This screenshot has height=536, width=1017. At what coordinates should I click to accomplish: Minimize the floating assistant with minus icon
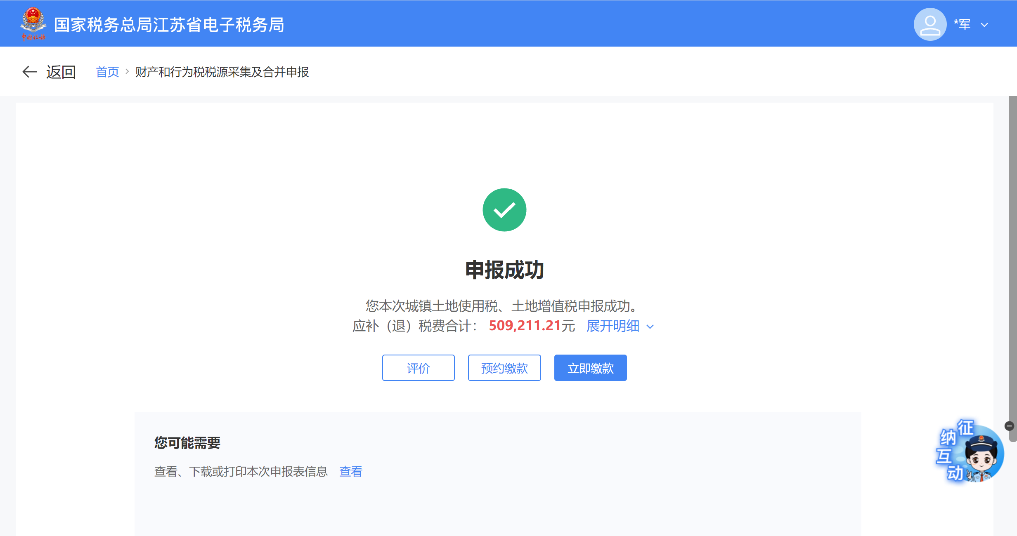(1009, 426)
